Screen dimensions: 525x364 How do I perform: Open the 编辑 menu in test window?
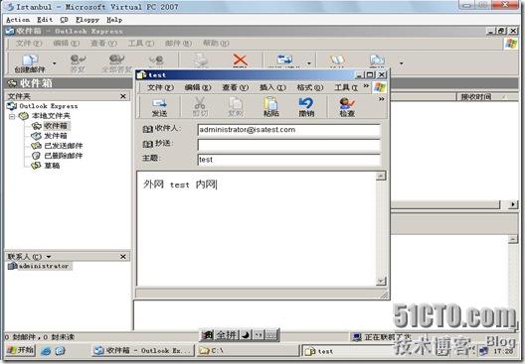198,87
